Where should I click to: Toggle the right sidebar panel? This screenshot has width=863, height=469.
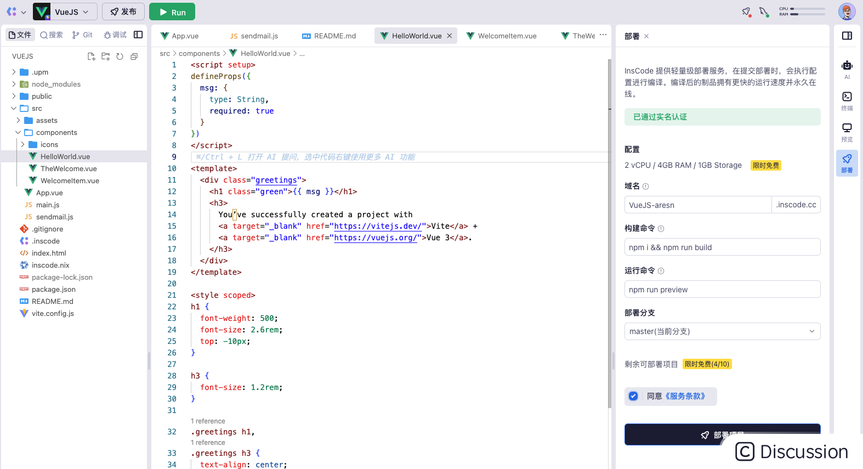[x=847, y=36]
